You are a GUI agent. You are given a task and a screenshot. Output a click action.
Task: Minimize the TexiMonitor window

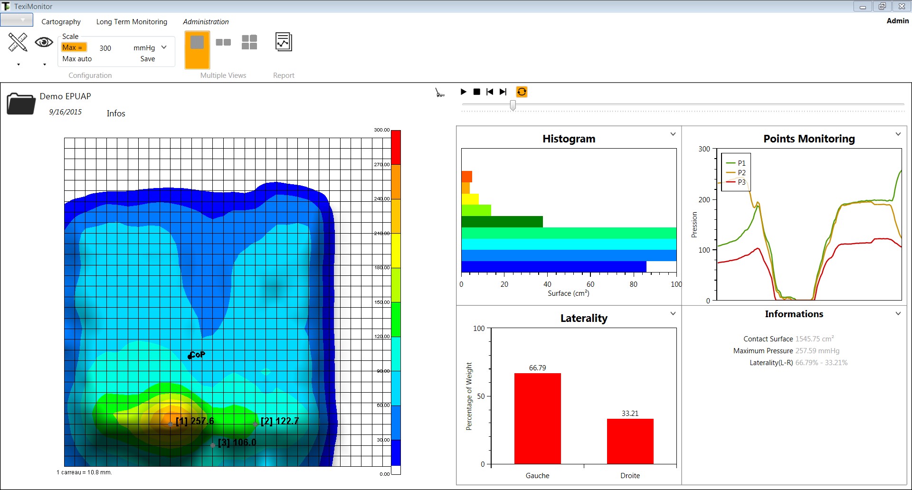pos(863,6)
